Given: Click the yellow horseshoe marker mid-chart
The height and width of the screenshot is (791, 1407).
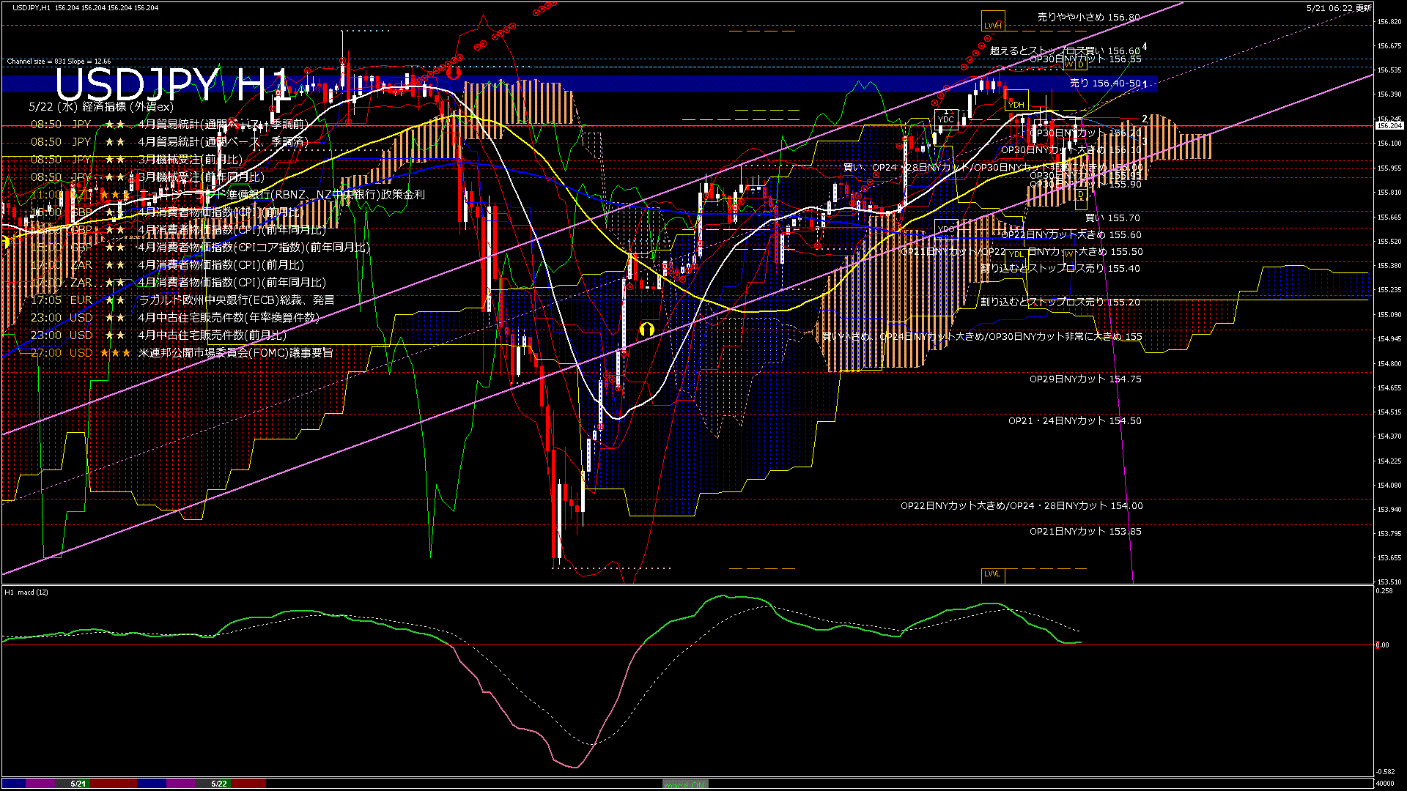Looking at the screenshot, I should (x=646, y=329).
